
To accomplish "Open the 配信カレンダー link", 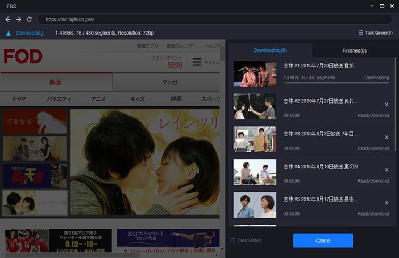I will click(181, 46).
